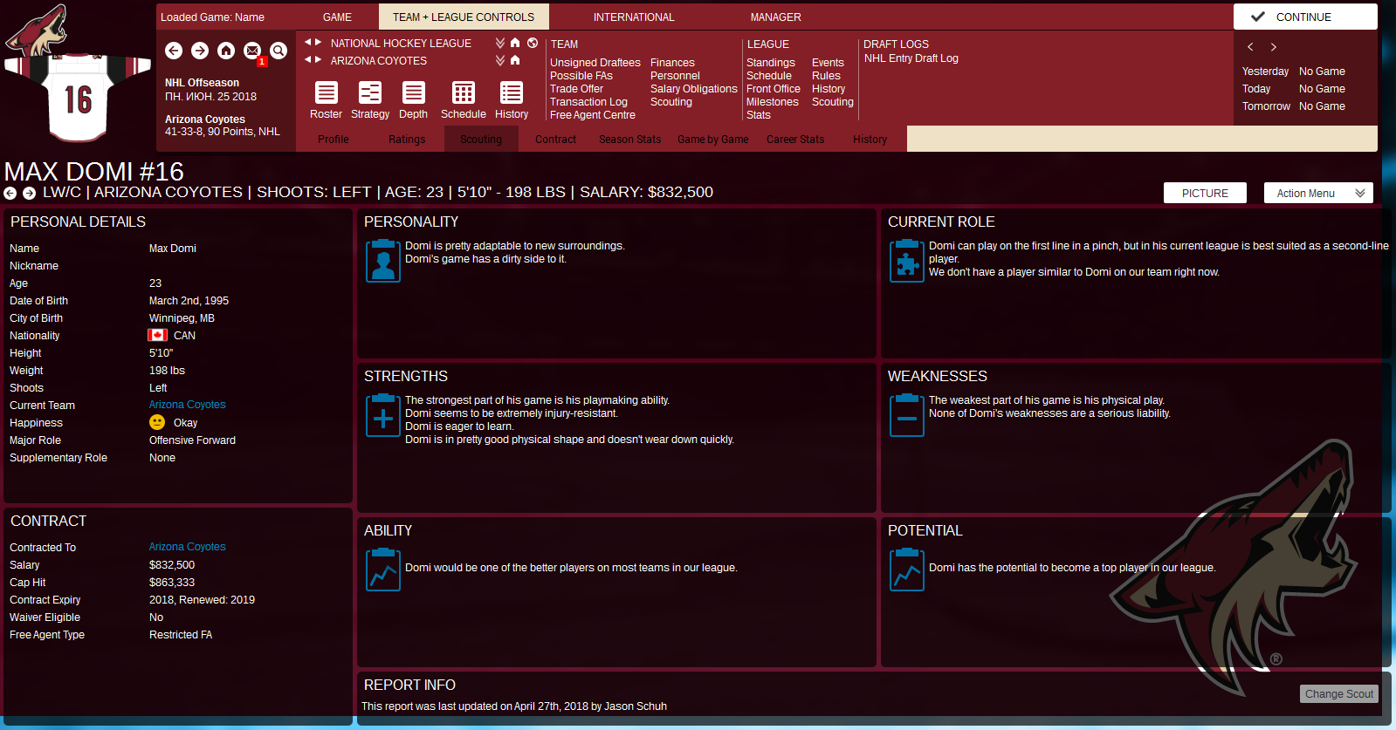Open the team History list icon
Viewport: 1396px width, 730px height.
pyautogui.click(x=512, y=92)
